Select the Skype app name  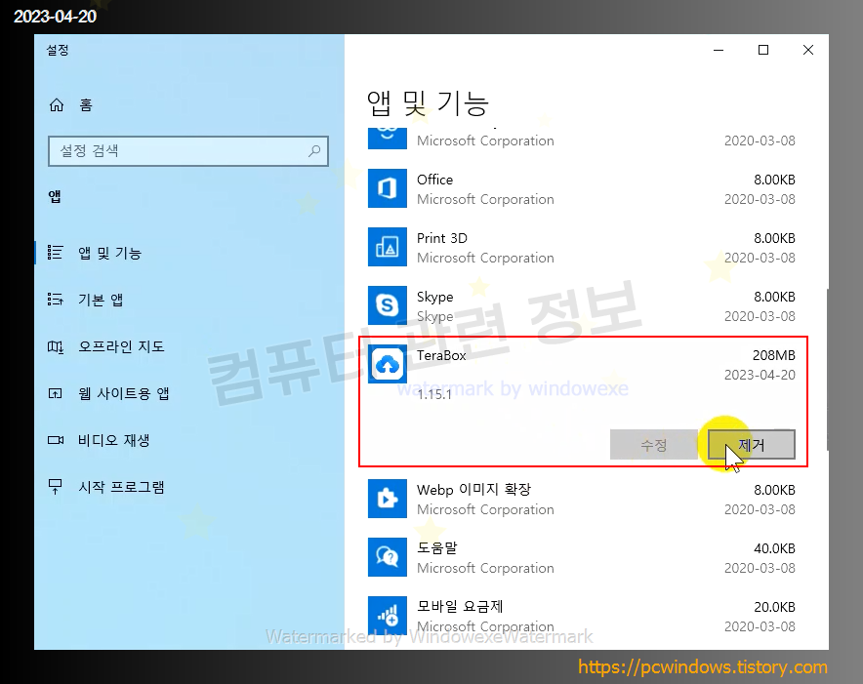click(434, 298)
